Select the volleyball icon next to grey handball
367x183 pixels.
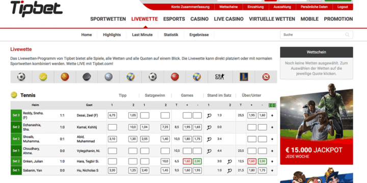pyautogui.click(x=130, y=77)
